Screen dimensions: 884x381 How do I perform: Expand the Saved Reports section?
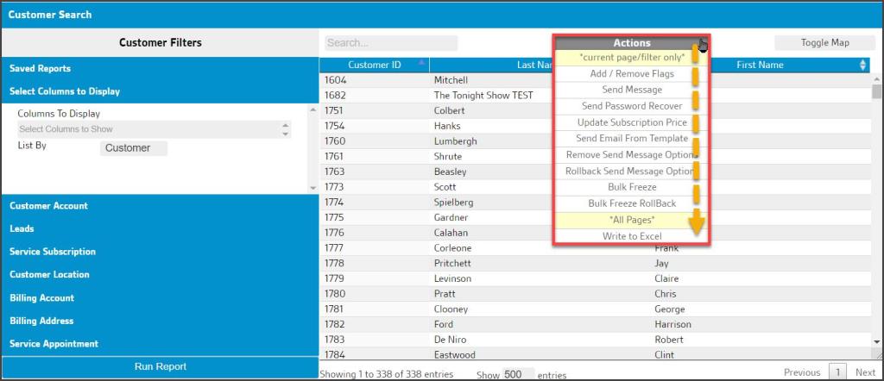pyautogui.click(x=40, y=68)
